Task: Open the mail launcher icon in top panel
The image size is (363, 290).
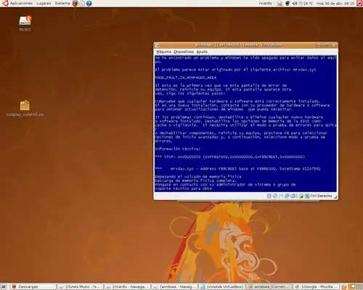Action: (82, 4)
